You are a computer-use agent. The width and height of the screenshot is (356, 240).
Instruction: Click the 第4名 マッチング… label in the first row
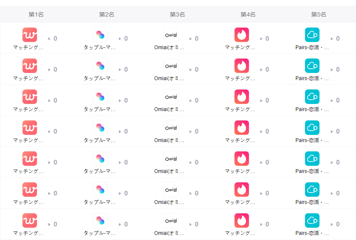click(240, 47)
